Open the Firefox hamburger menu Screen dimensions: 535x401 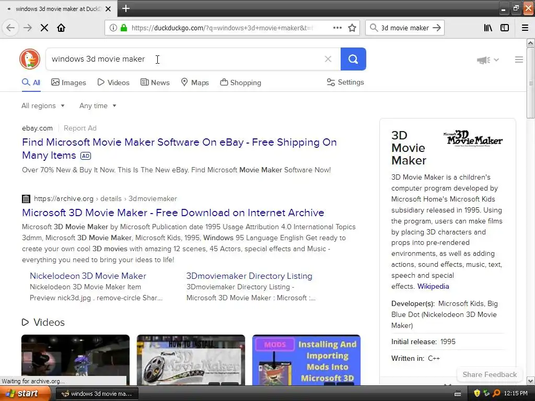pyautogui.click(x=525, y=28)
